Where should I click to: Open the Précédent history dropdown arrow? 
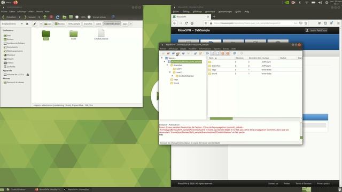click(x=19, y=17)
